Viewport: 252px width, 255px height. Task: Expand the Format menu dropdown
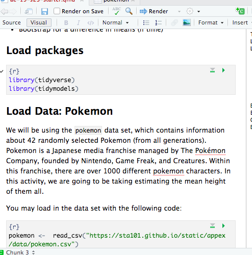pyautogui.click(x=211, y=22)
